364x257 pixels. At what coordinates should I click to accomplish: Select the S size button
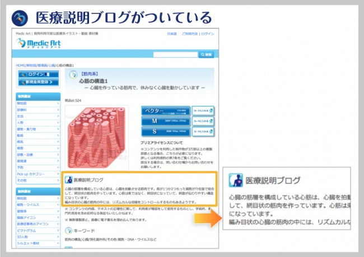click(x=166, y=132)
